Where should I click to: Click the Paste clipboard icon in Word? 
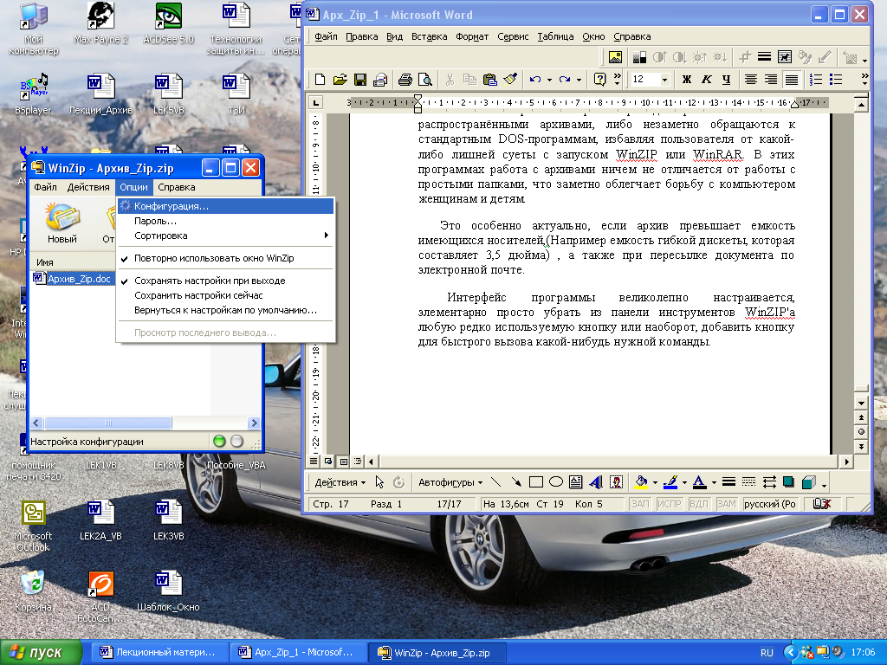point(490,80)
